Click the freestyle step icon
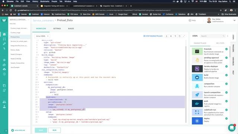 click(x=197, y=51)
